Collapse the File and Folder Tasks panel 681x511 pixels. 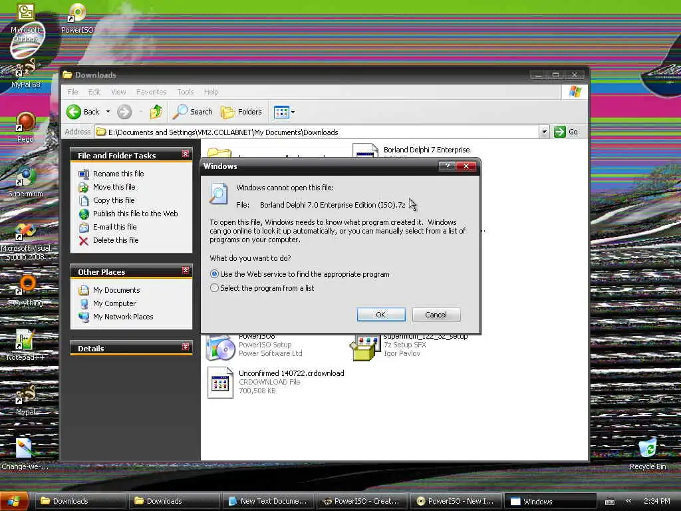click(x=186, y=154)
